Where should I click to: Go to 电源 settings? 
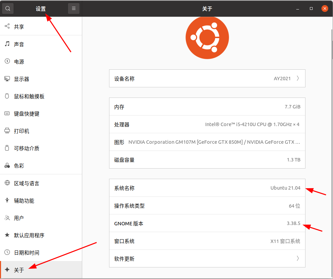tap(41, 62)
